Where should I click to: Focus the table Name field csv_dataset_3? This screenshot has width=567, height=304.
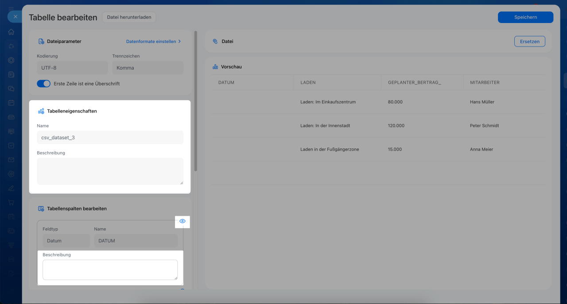coord(110,137)
